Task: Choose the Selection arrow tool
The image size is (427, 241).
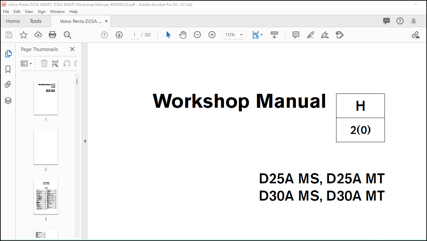Action: [168, 35]
